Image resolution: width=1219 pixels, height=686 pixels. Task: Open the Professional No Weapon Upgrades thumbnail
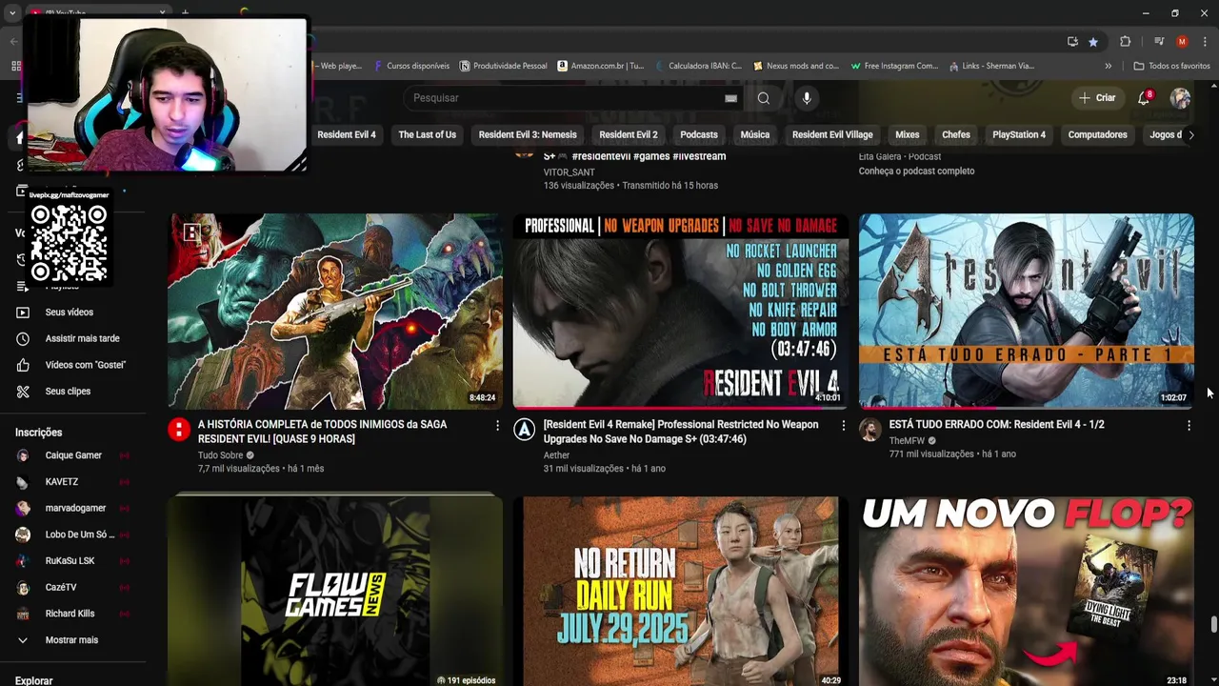[x=680, y=312]
